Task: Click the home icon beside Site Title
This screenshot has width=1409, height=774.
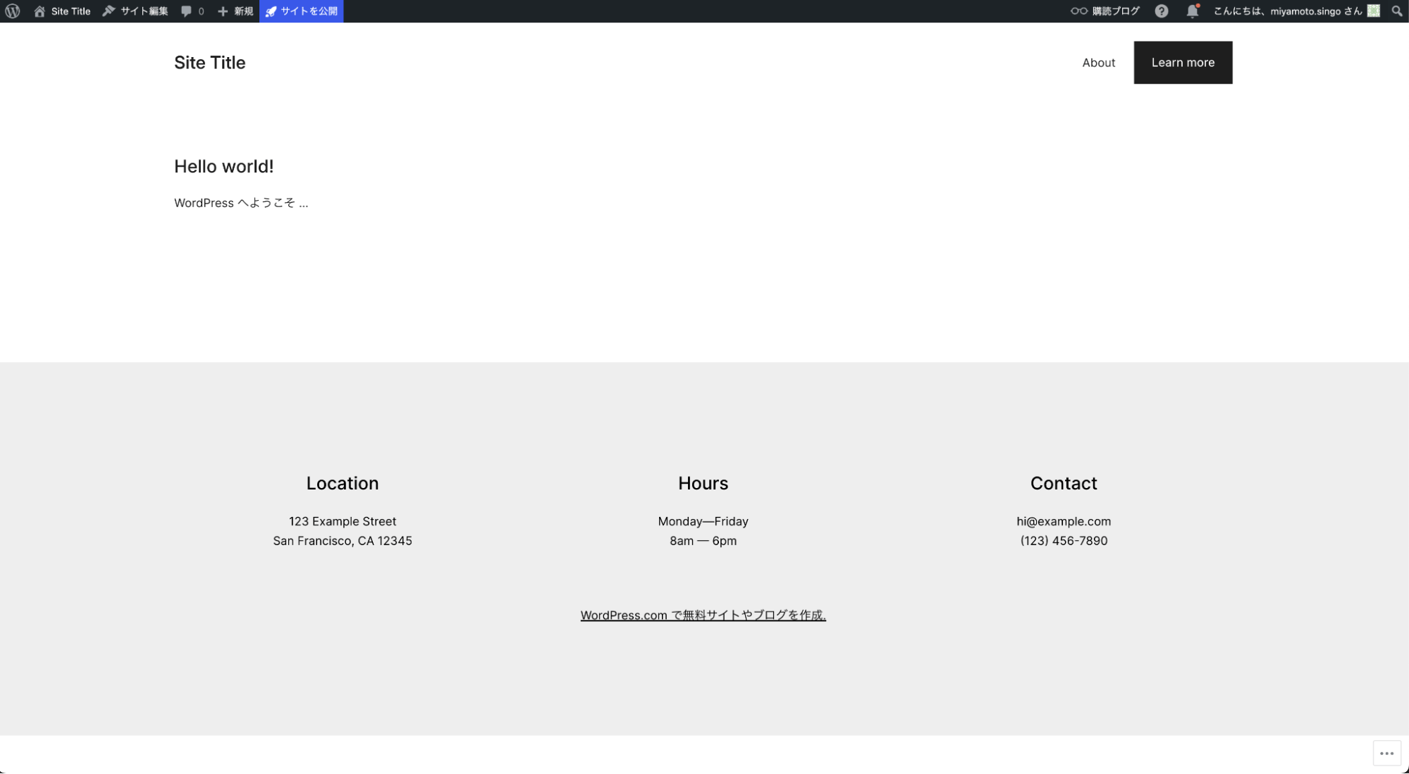Action: tap(39, 11)
